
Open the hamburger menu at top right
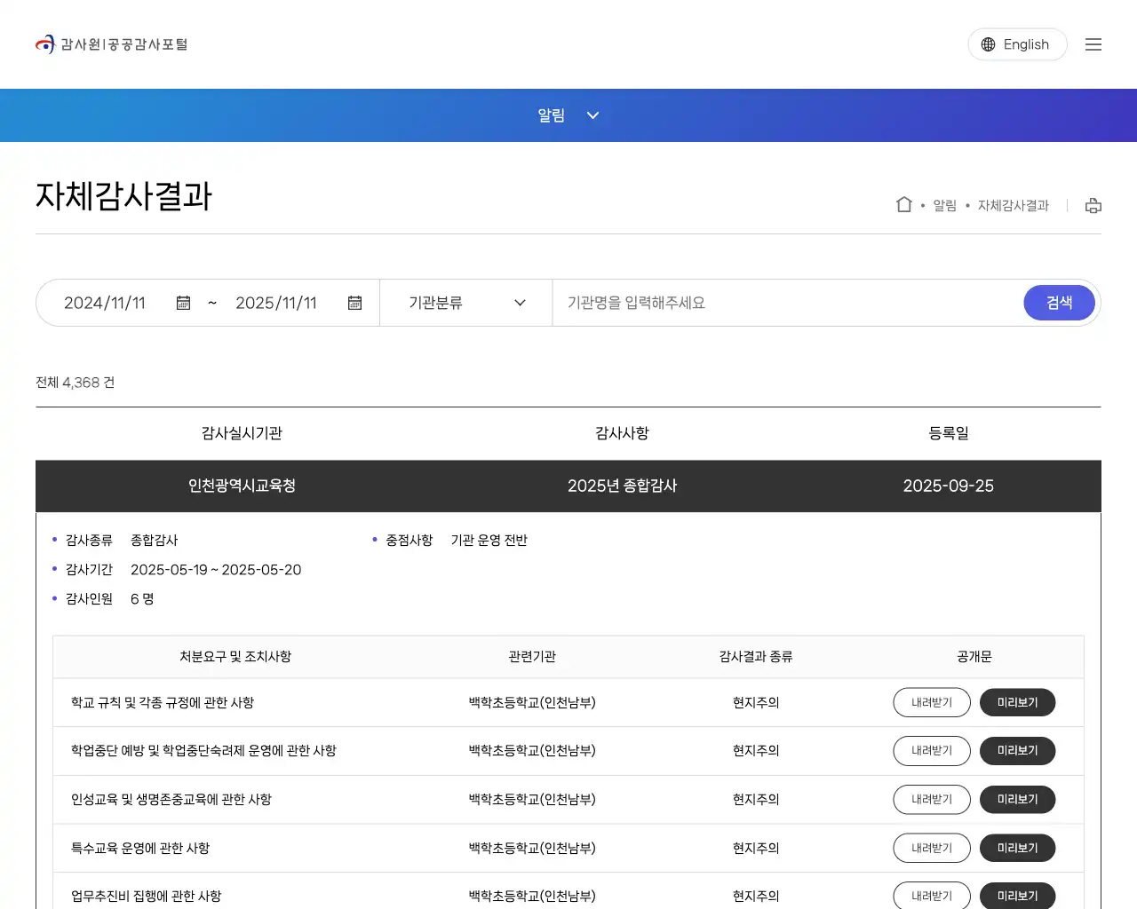pos(1093,43)
